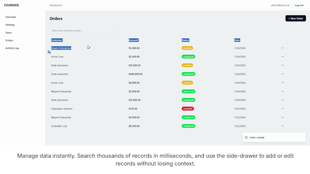Click the $4,500.00 amount cell

click(134, 118)
